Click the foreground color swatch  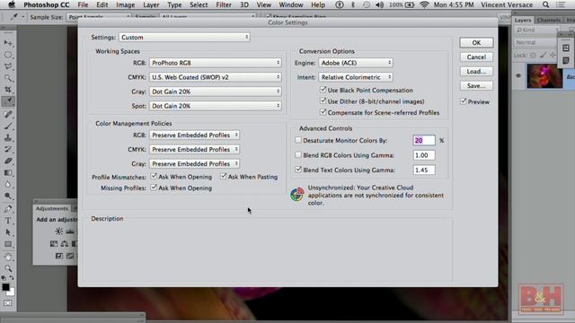5,287
